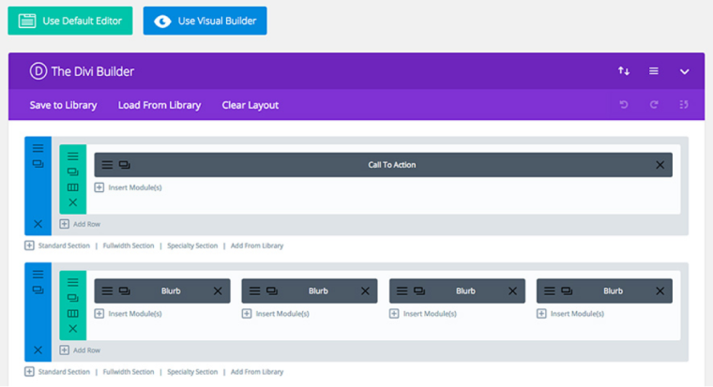
Task: Clone the green Call To Action row
Action: [x=73, y=171]
